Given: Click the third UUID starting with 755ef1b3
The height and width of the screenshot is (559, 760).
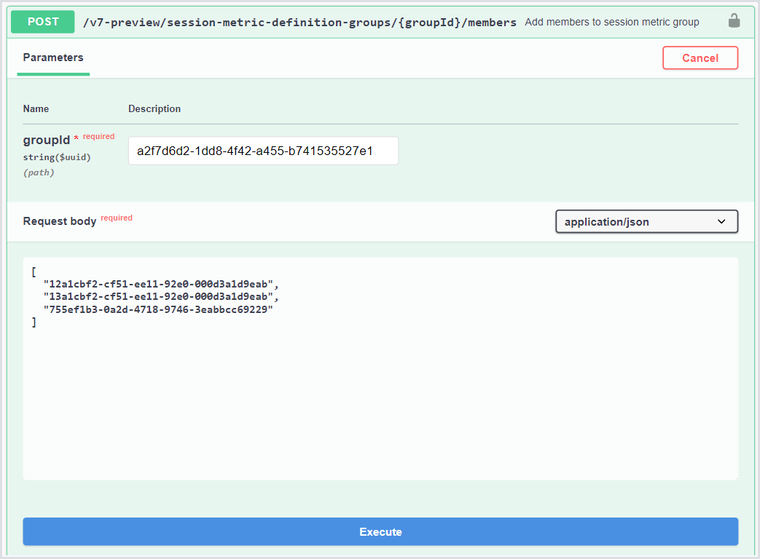Looking at the screenshot, I should click(x=158, y=309).
